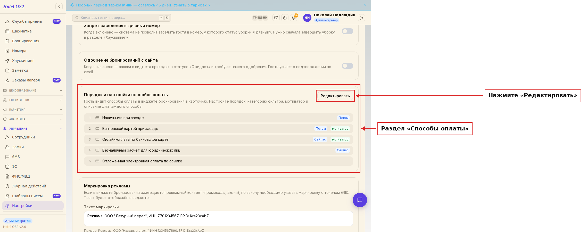Click the logout icon
587x232 pixels.
[361, 18]
